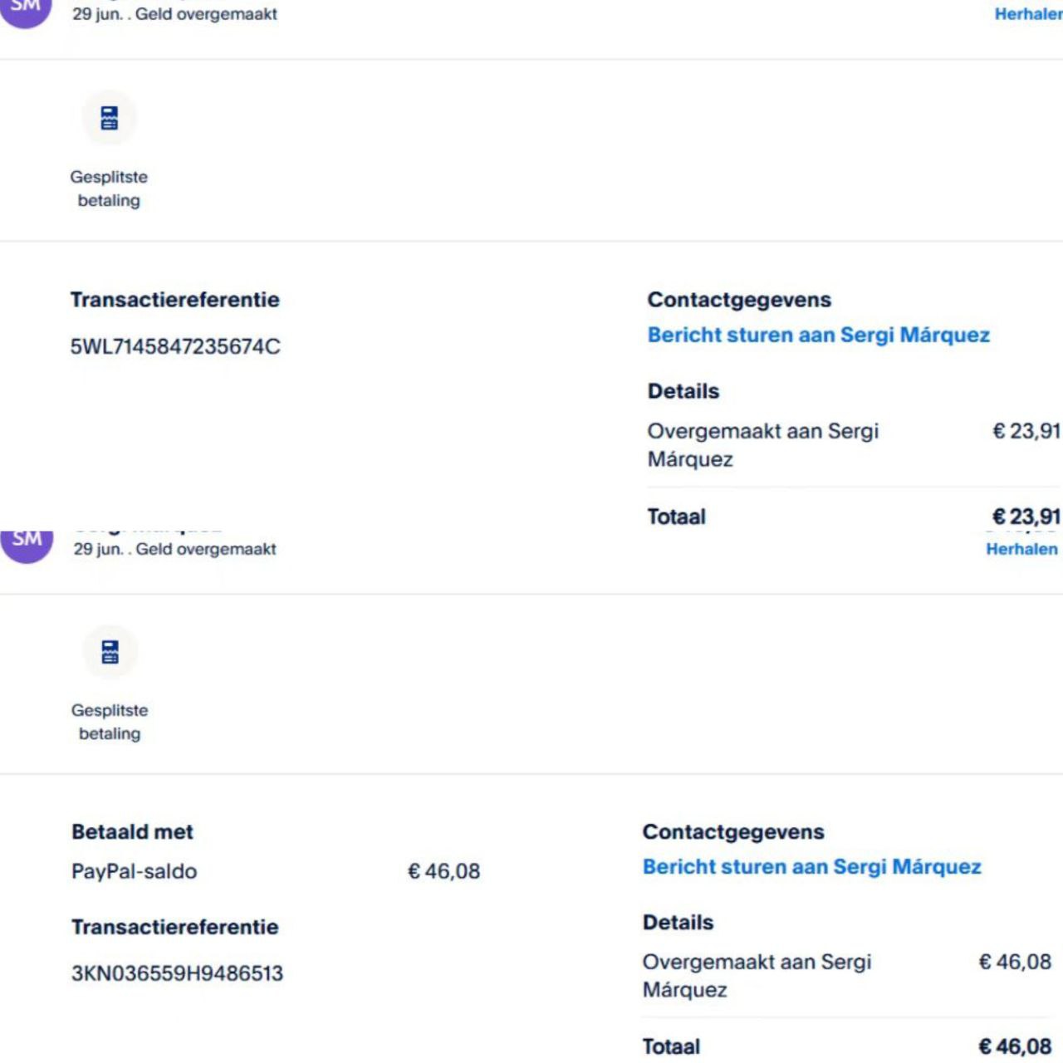Click the split payment icon in the €46,08 transaction
The height and width of the screenshot is (1063, 1063).
[110, 652]
